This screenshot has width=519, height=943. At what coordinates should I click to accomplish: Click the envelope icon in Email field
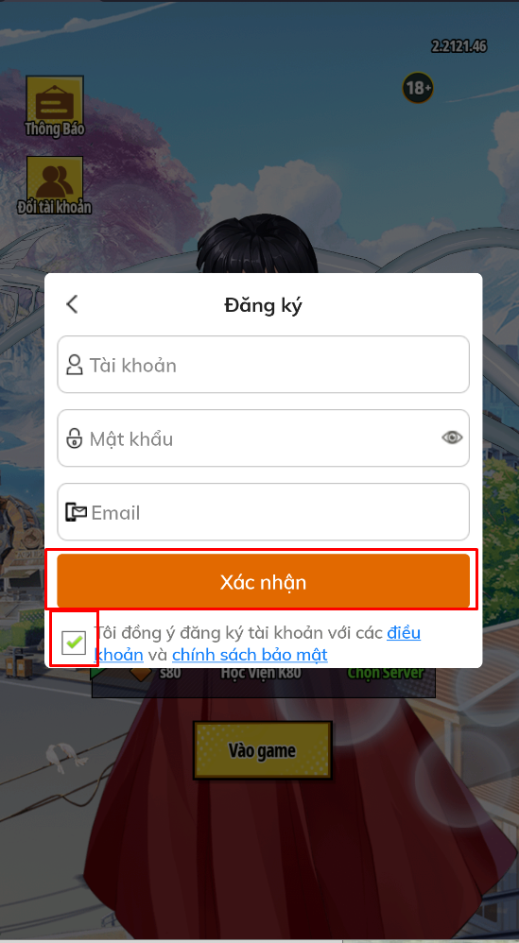[77, 512]
